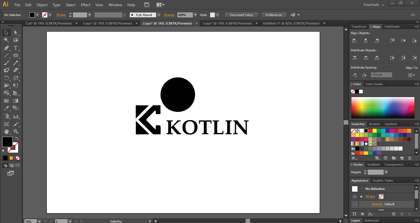Click the Opacity link in control bar
Screen dimensions: 420x223
point(169,15)
